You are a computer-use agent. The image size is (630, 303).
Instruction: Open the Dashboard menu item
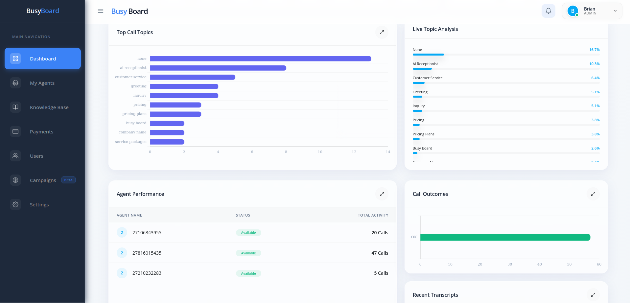click(43, 58)
